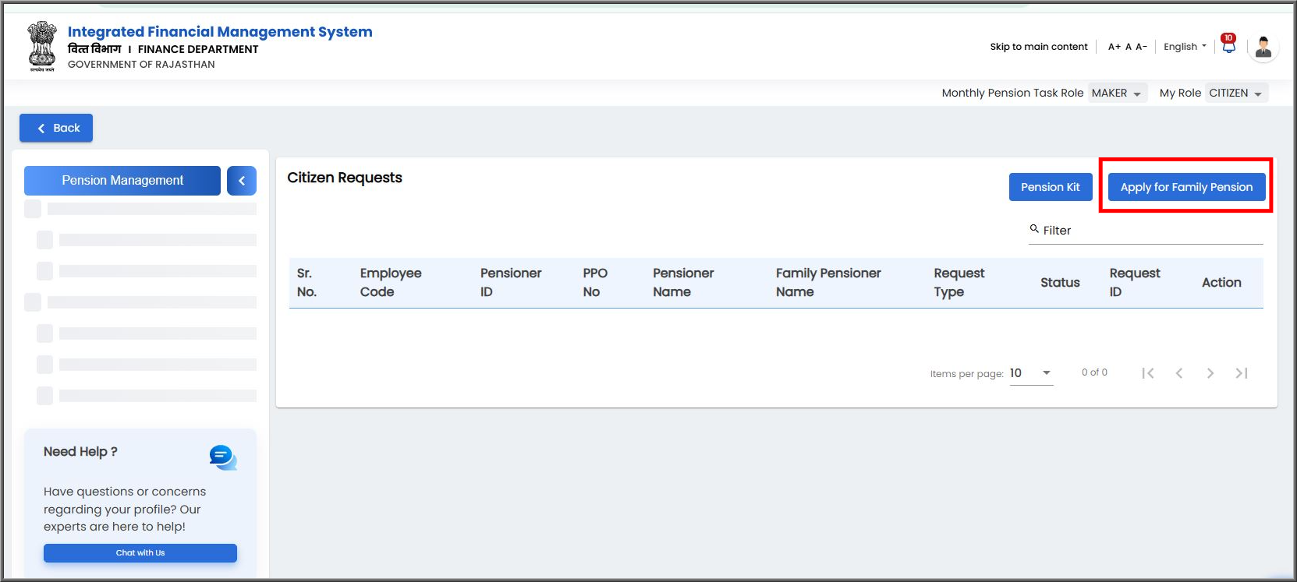This screenshot has width=1297, height=582.
Task: Open the English language dropdown
Action: (x=1185, y=47)
